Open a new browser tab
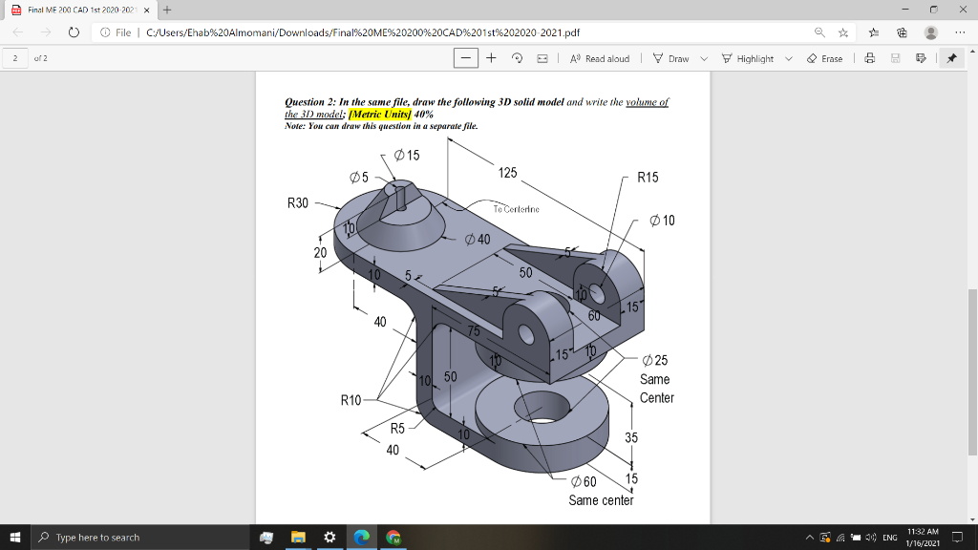Viewport: 978px width, 550px height. pyautogui.click(x=166, y=10)
